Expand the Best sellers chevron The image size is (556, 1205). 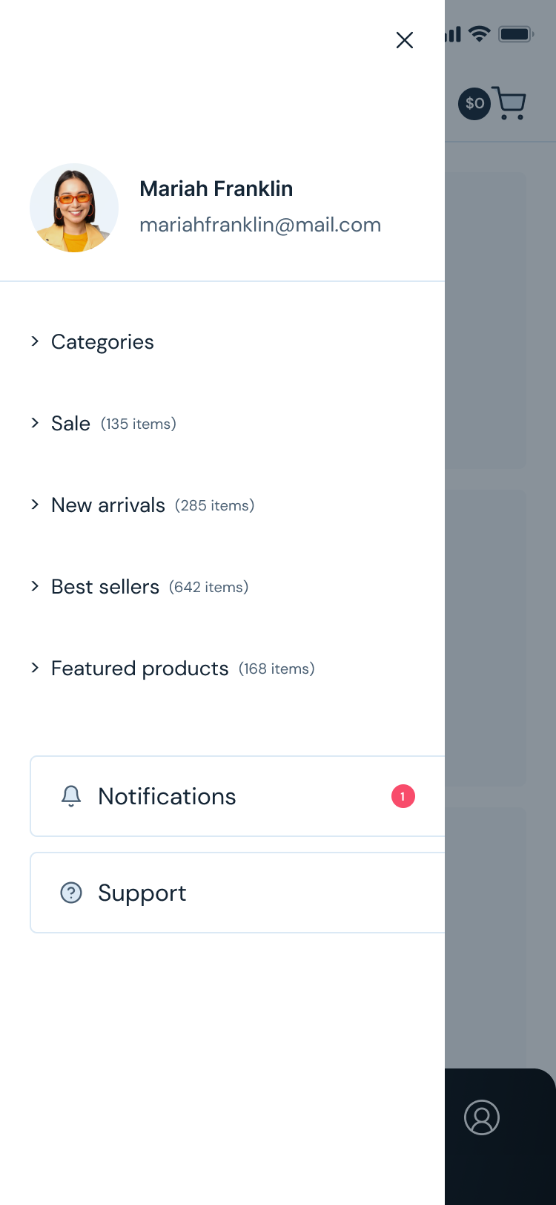(x=35, y=586)
